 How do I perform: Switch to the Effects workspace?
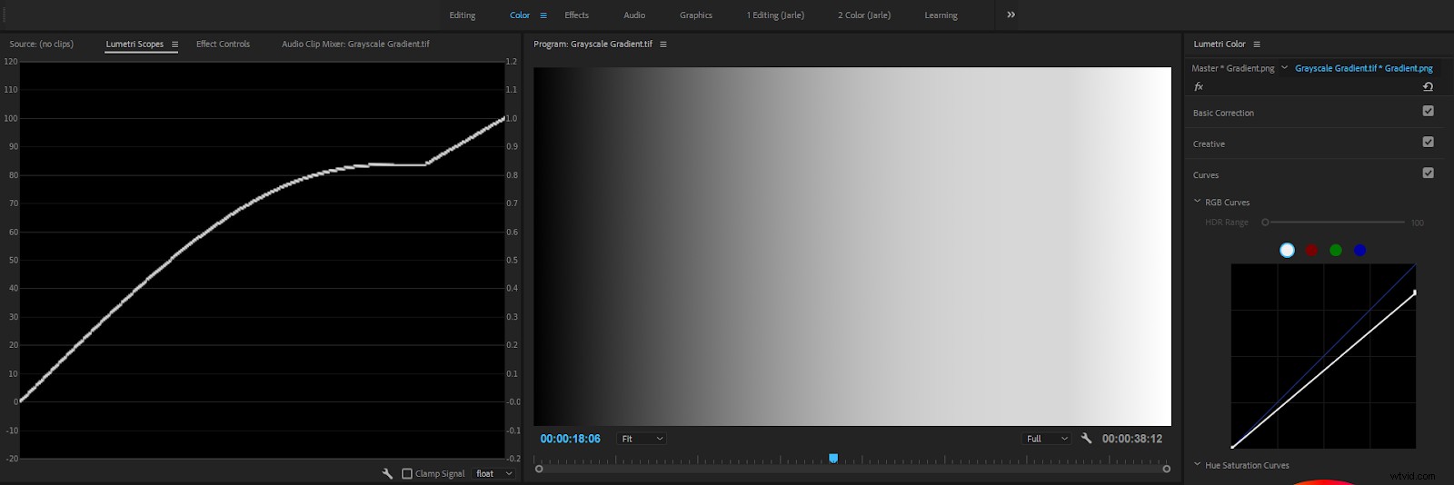pyautogui.click(x=577, y=15)
